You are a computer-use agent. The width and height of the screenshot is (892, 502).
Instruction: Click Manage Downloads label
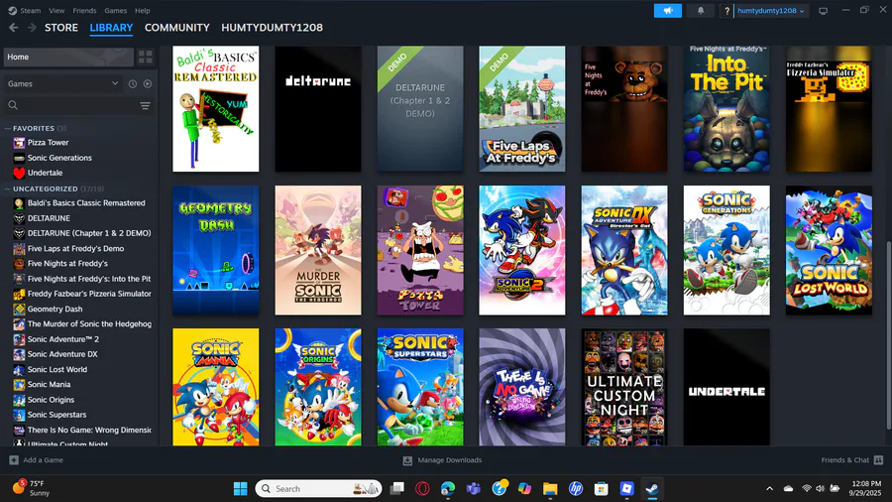449,460
